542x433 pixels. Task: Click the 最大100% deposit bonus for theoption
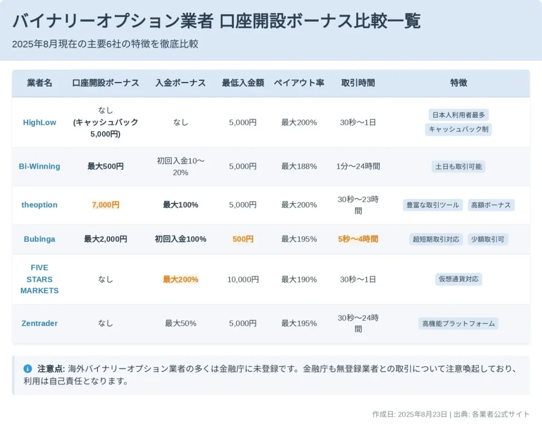(x=180, y=205)
